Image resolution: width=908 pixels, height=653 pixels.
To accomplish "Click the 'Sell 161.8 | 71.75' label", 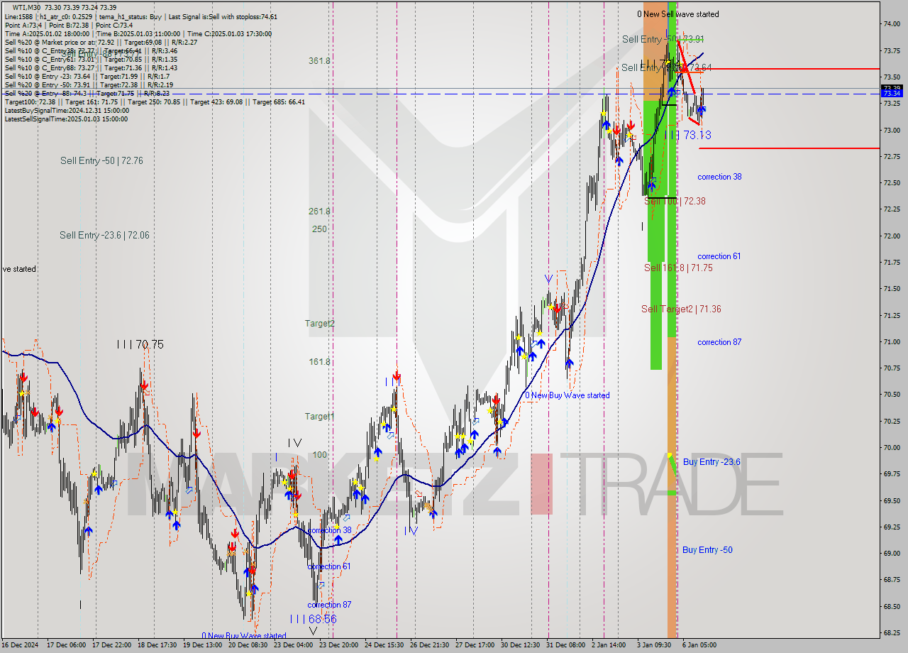I will click(678, 268).
